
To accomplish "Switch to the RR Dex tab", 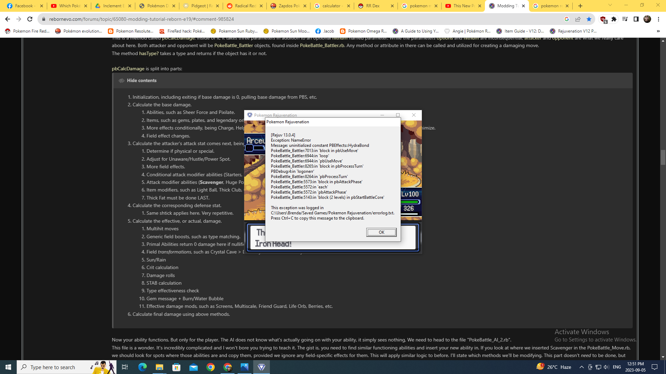I will click(x=373, y=6).
